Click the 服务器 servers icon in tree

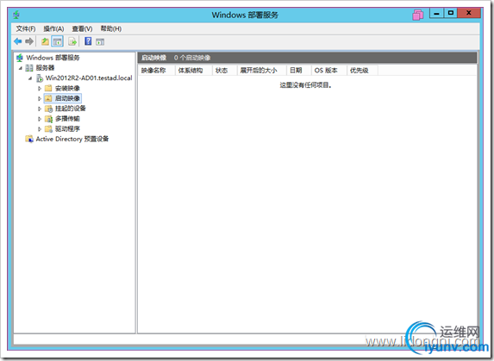(x=29, y=68)
